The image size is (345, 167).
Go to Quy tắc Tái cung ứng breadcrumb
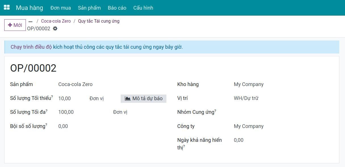point(99,21)
